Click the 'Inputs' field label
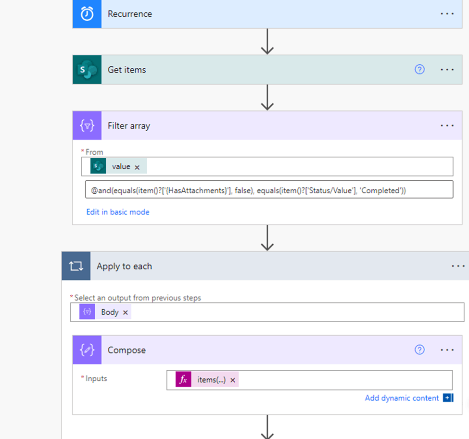Viewport: 469px width, 439px height. click(x=96, y=378)
